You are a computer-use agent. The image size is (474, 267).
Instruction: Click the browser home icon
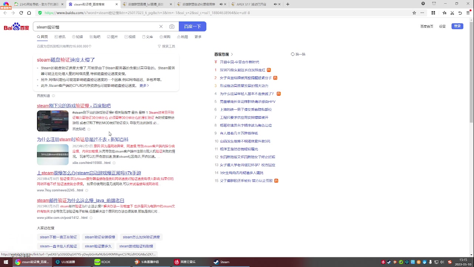tap(29, 13)
